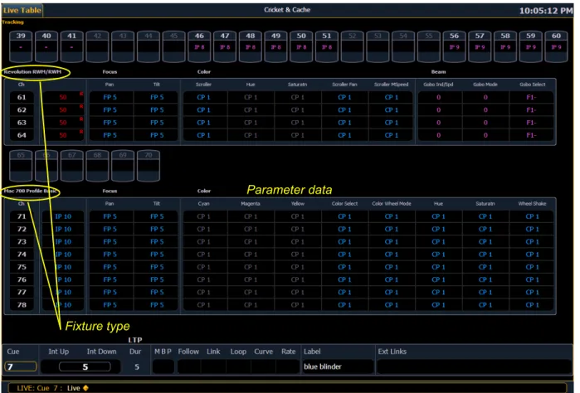Click Gobo Select F1- cell for channel 62
The image size is (580, 393).
[531, 109]
